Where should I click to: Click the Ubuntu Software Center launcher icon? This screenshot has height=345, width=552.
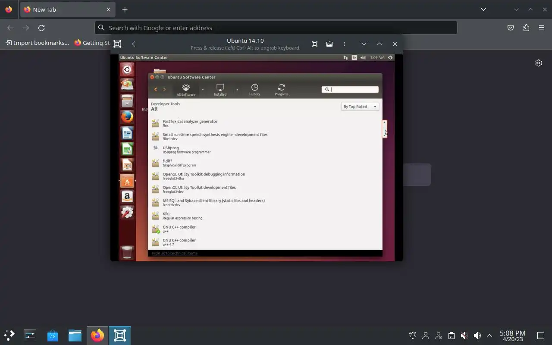click(127, 181)
